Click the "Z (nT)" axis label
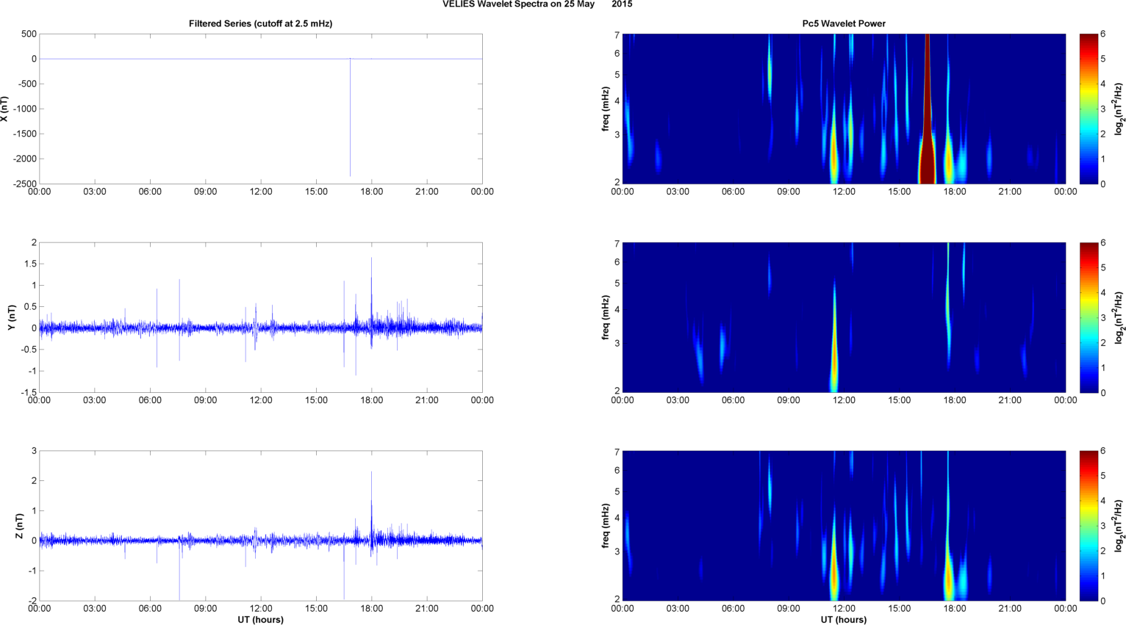1126x625 pixels. coord(20,526)
